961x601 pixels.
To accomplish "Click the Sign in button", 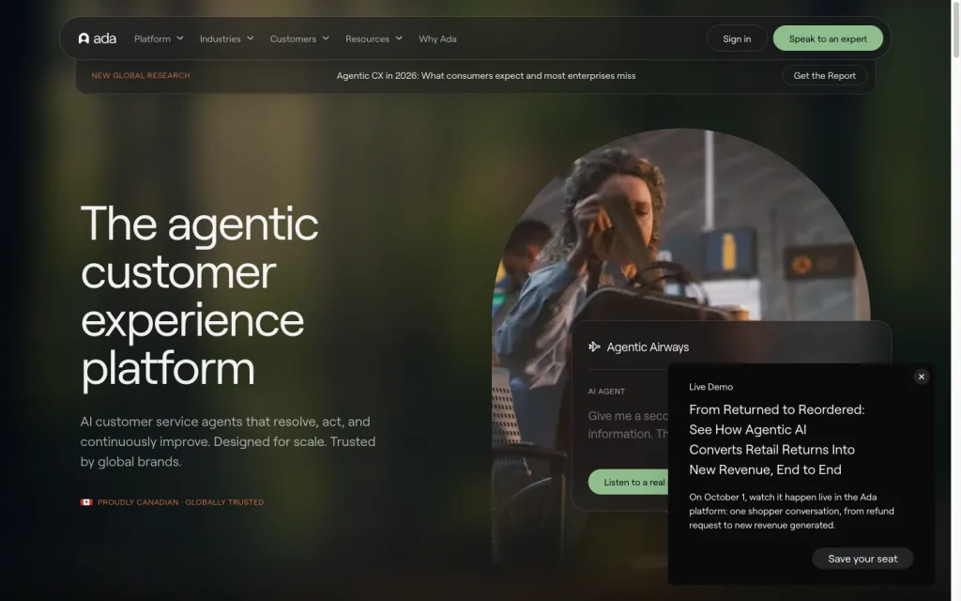I will [737, 39].
